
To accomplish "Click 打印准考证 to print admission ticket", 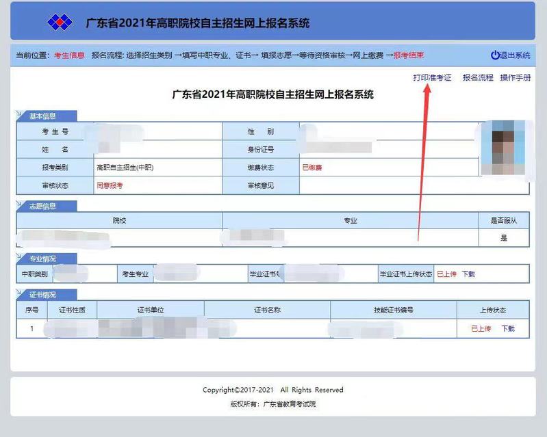I will pos(432,78).
